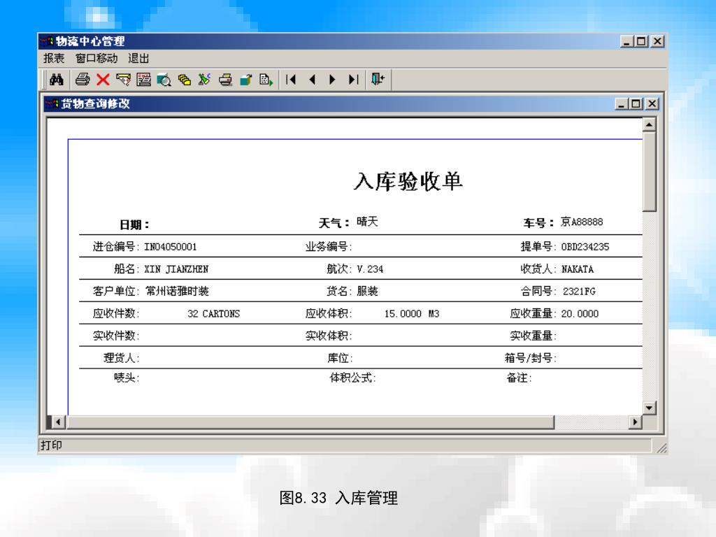Click the horizontal scrollbar left arrow
This screenshot has height=537, width=716.
pyautogui.click(x=58, y=422)
